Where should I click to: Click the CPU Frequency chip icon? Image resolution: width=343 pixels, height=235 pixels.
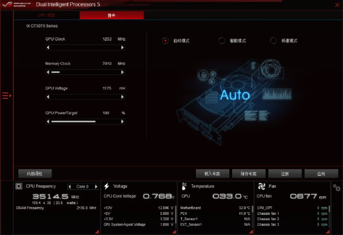click(x=19, y=186)
